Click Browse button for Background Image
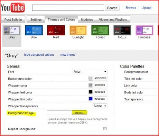The height and width of the screenshot is (136, 159). tap(79, 113)
